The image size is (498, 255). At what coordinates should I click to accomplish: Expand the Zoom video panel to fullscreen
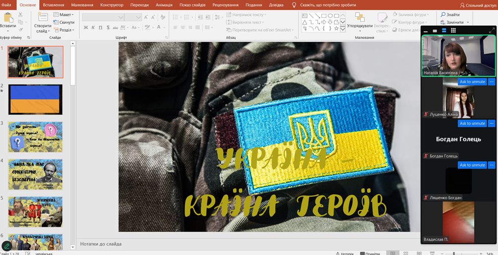(492, 31)
